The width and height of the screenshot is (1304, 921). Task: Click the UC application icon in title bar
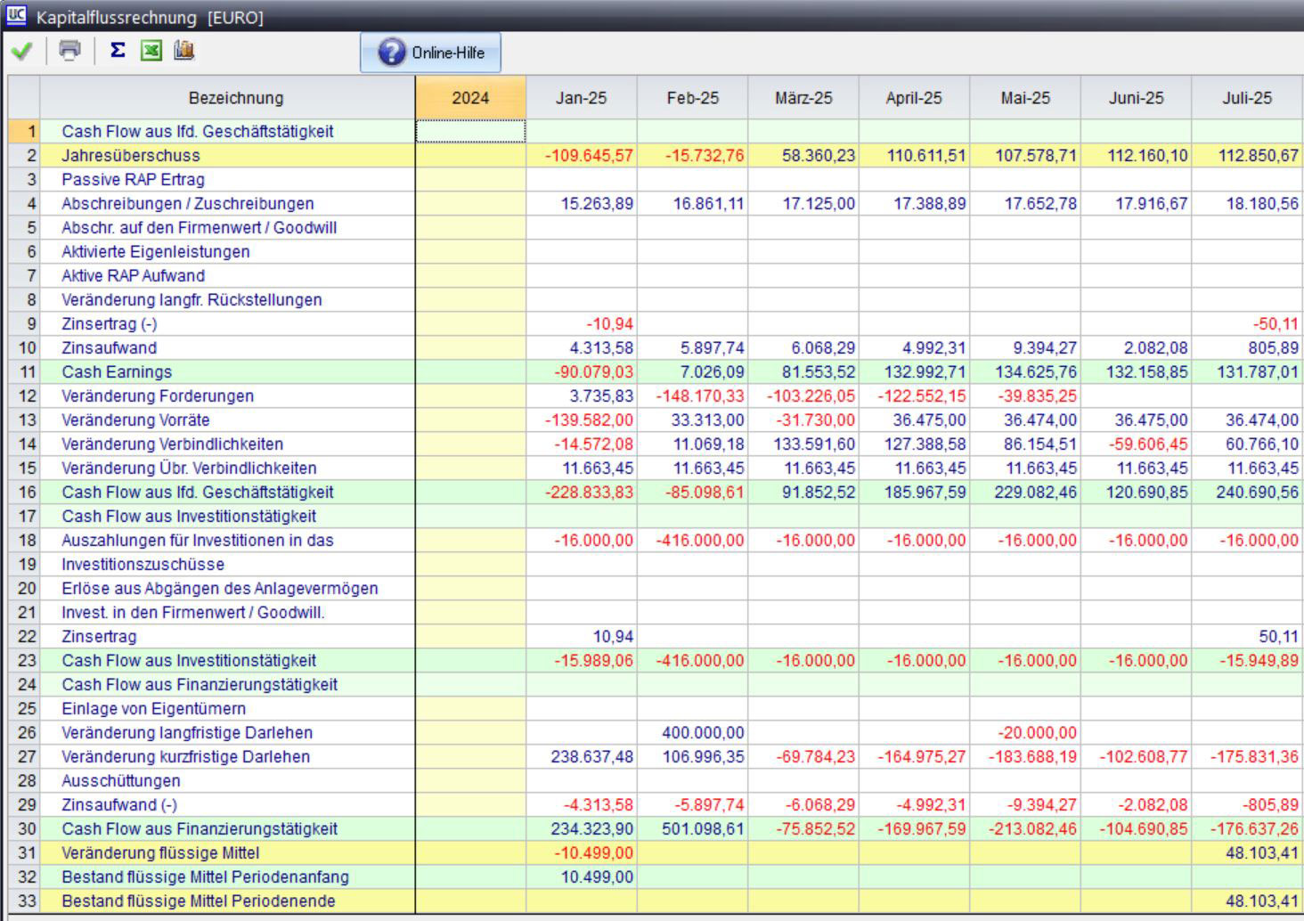(x=16, y=15)
